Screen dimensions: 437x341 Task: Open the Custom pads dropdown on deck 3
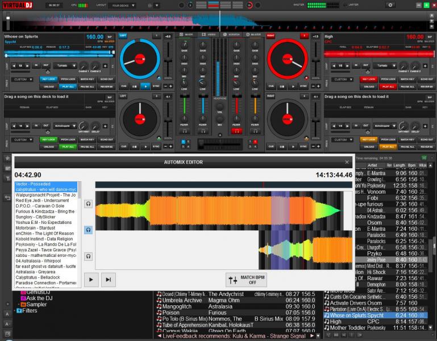point(23,140)
